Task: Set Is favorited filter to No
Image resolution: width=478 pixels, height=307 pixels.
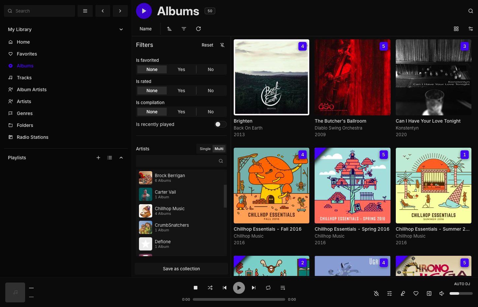Action: pyautogui.click(x=211, y=69)
